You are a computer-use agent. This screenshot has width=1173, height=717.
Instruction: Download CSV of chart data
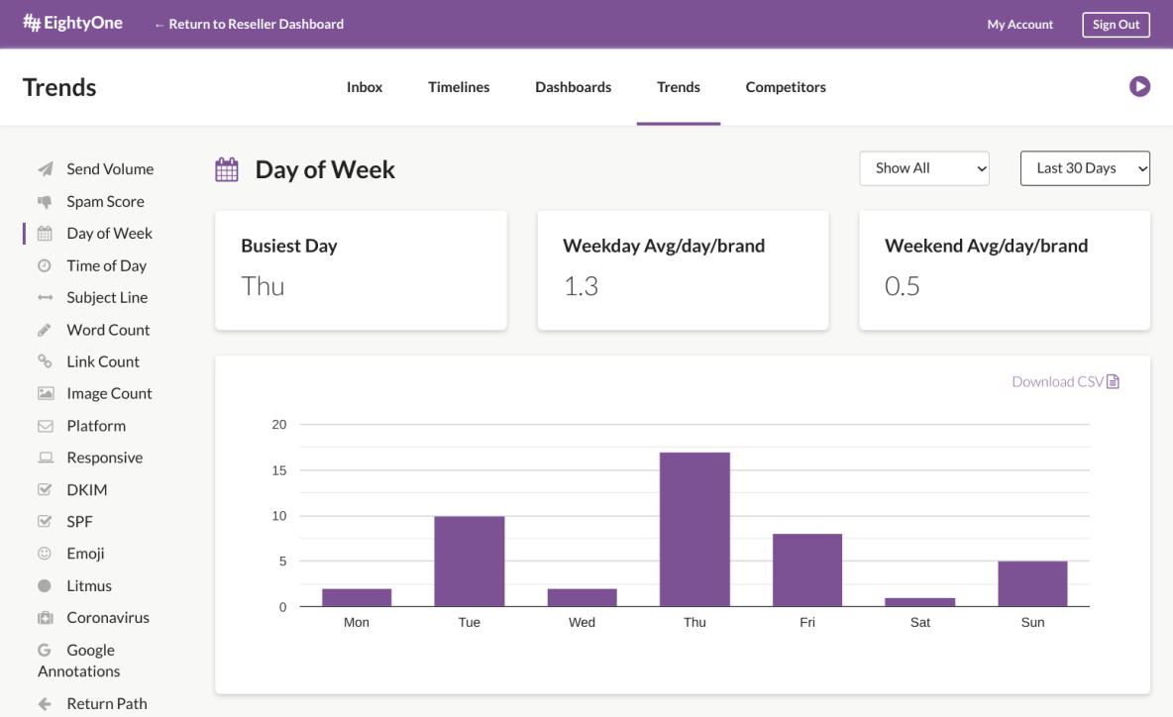(x=1065, y=382)
